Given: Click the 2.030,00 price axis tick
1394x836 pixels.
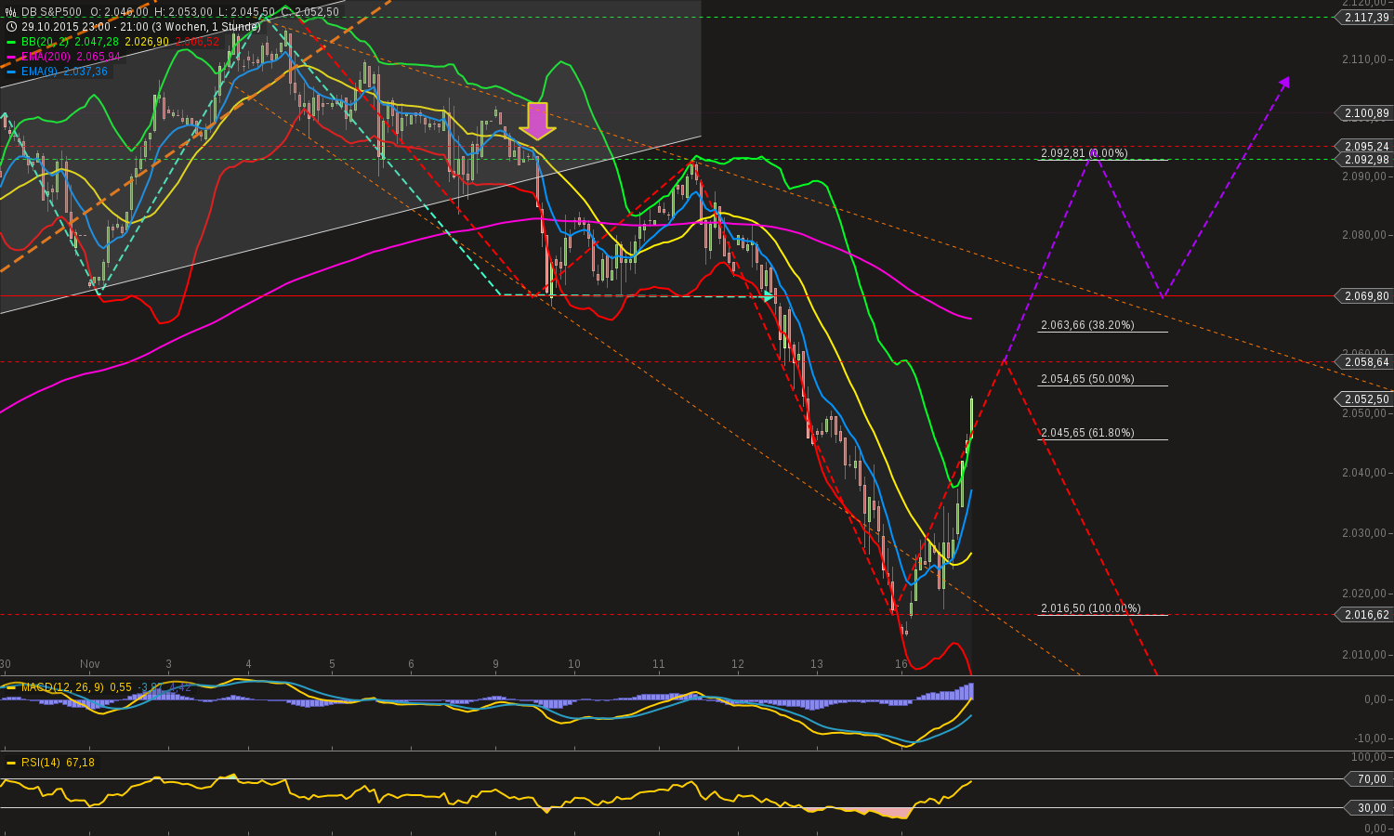Looking at the screenshot, I should (1366, 533).
